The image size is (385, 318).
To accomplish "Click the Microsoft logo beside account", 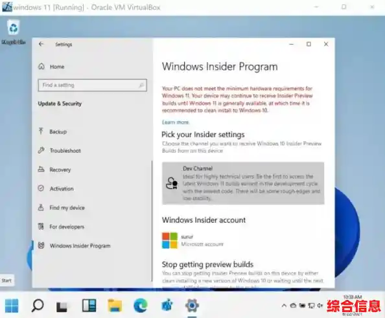I will tap(170, 240).
